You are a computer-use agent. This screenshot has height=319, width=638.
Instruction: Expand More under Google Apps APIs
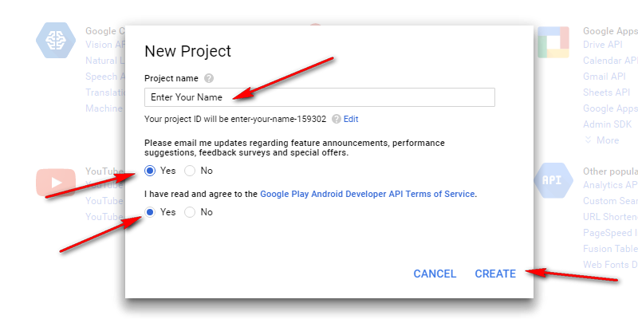[x=601, y=140]
